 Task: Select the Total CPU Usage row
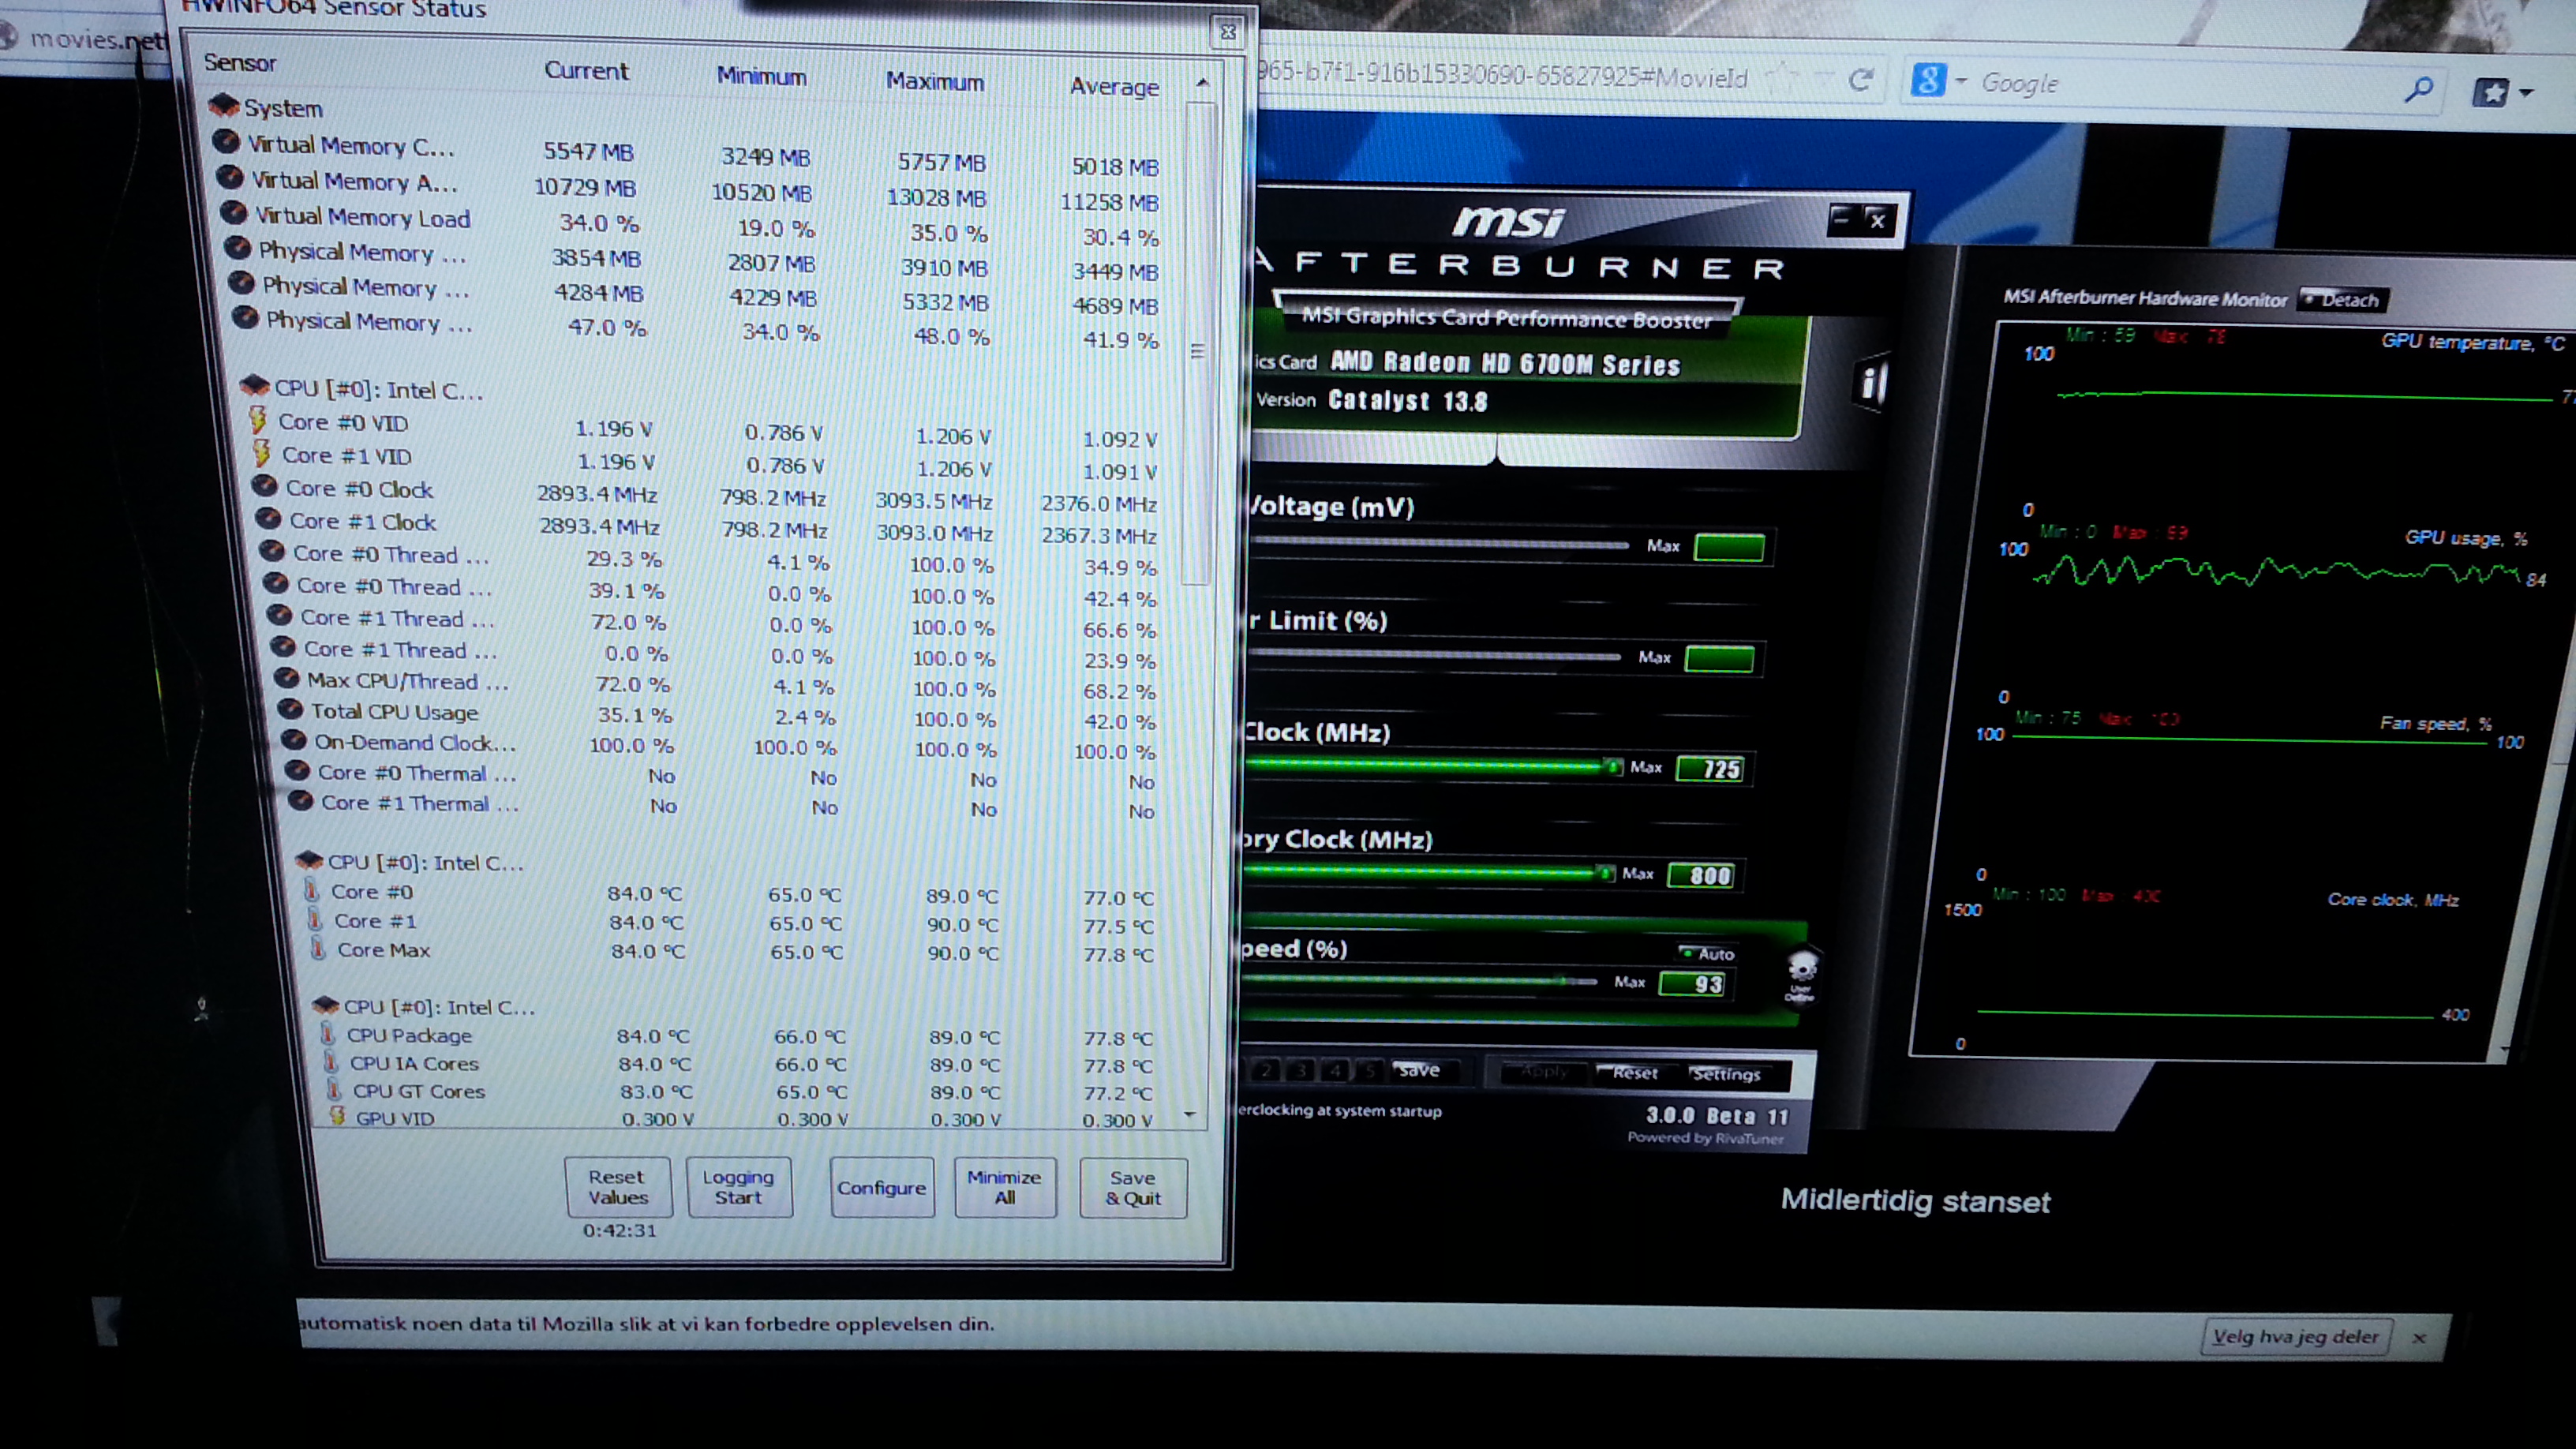(x=718, y=715)
